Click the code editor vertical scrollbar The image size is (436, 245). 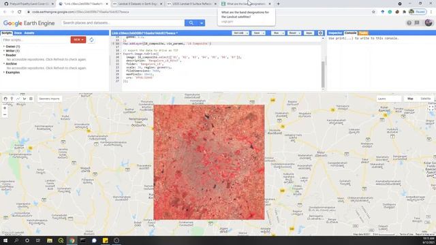point(323,74)
